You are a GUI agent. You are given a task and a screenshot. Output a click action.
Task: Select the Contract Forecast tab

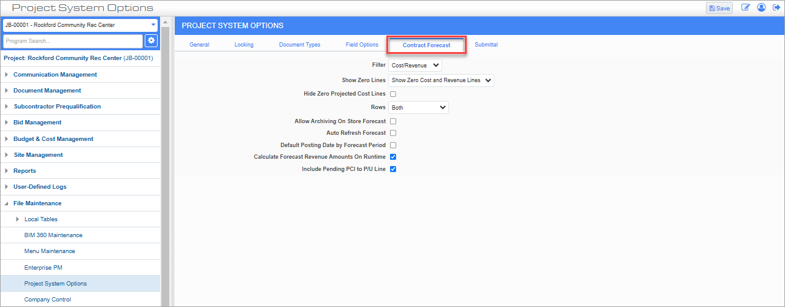(427, 45)
